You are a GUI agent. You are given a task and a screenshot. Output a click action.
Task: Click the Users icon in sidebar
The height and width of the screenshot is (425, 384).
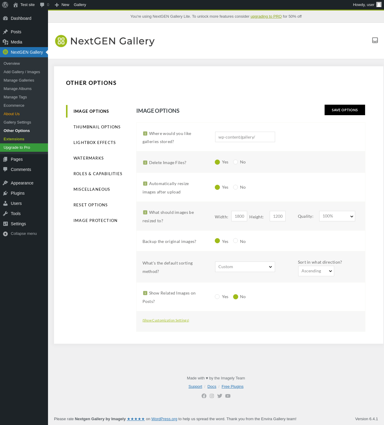pos(5,203)
